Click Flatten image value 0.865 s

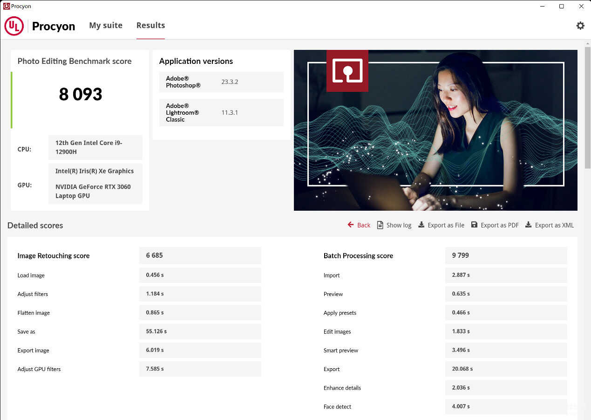(x=200, y=312)
